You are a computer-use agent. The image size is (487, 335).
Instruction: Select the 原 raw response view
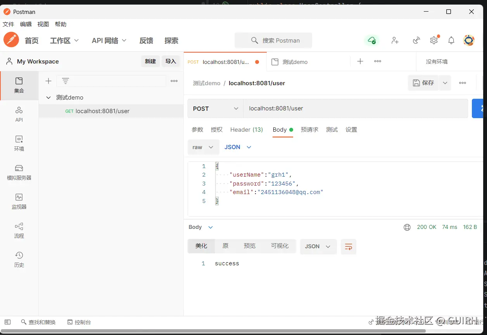pyautogui.click(x=225, y=246)
